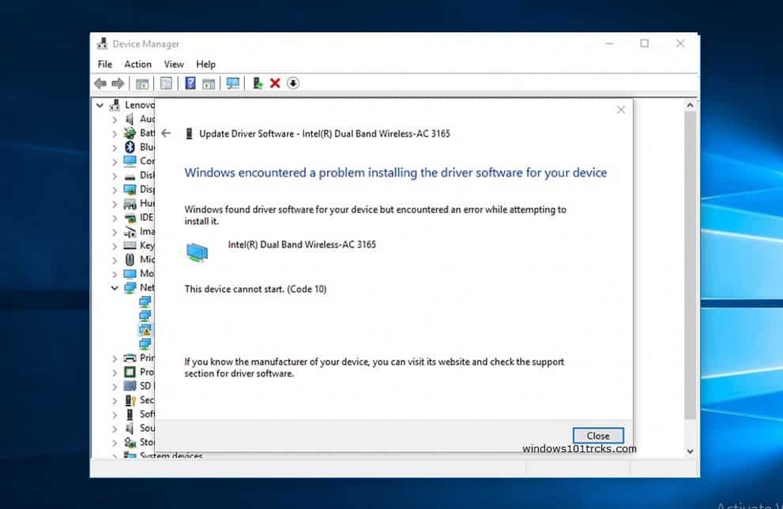This screenshot has height=509, width=783.
Task: Click the toolbar back arrow icon
Action: click(100, 83)
